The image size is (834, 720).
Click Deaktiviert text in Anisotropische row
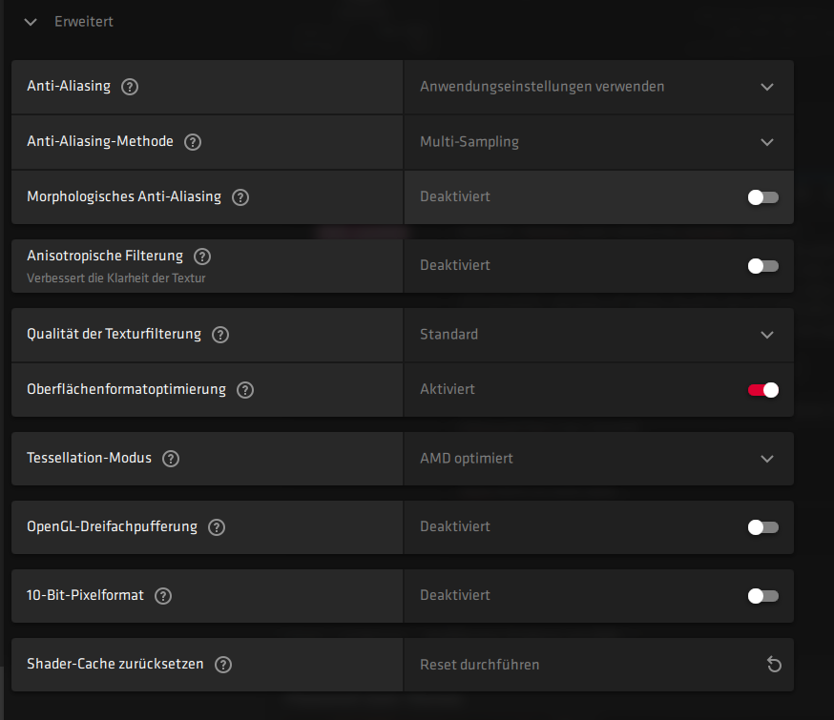[x=455, y=265]
